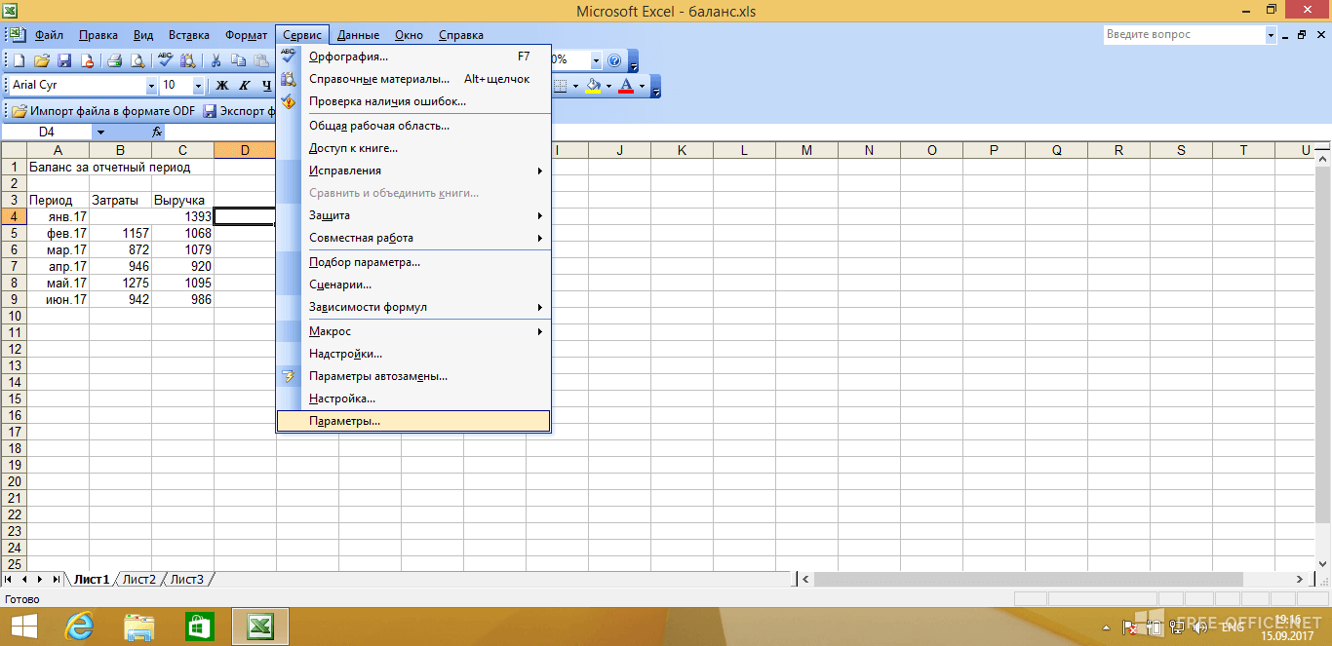Click the Введите вопрос help input box
This screenshot has width=1332, height=646.
coord(1184,34)
